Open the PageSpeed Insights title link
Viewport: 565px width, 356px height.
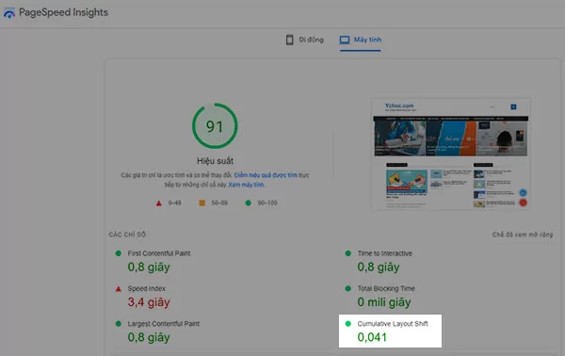63,12
